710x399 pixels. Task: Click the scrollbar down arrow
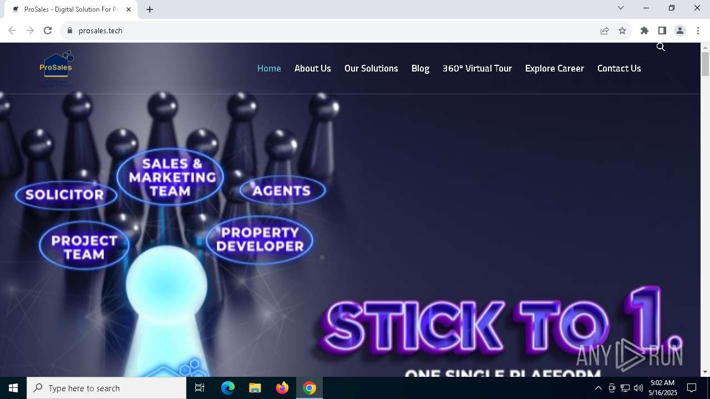[705, 372]
